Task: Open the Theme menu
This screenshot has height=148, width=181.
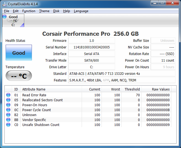Action: click(44, 11)
